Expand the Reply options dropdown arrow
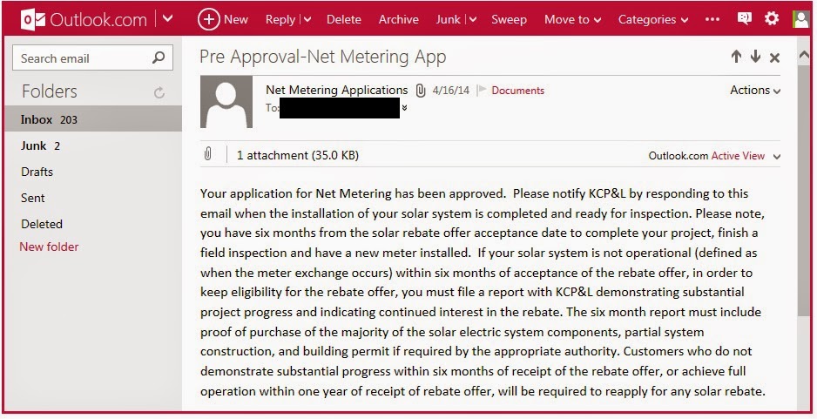817x419 pixels. 307,20
